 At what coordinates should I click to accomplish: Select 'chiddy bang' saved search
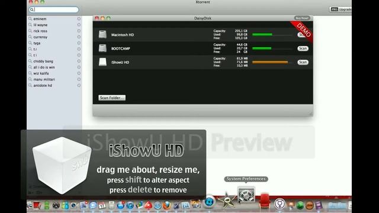click(43, 61)
